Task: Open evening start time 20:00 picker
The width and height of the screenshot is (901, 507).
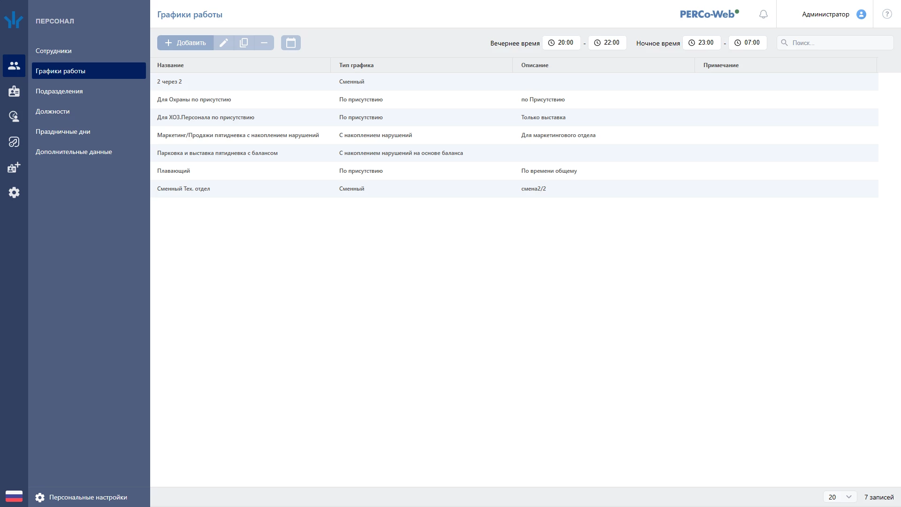Action: pyautogui.click(x=561, y=43)
